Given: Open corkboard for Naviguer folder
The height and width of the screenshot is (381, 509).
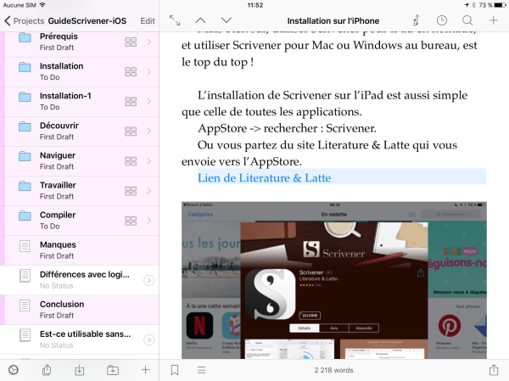Looking at the screenshot, I should tap(131, 161).
